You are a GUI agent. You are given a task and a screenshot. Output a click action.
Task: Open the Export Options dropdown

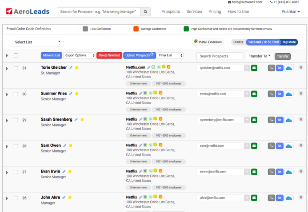tap(80, 55)
